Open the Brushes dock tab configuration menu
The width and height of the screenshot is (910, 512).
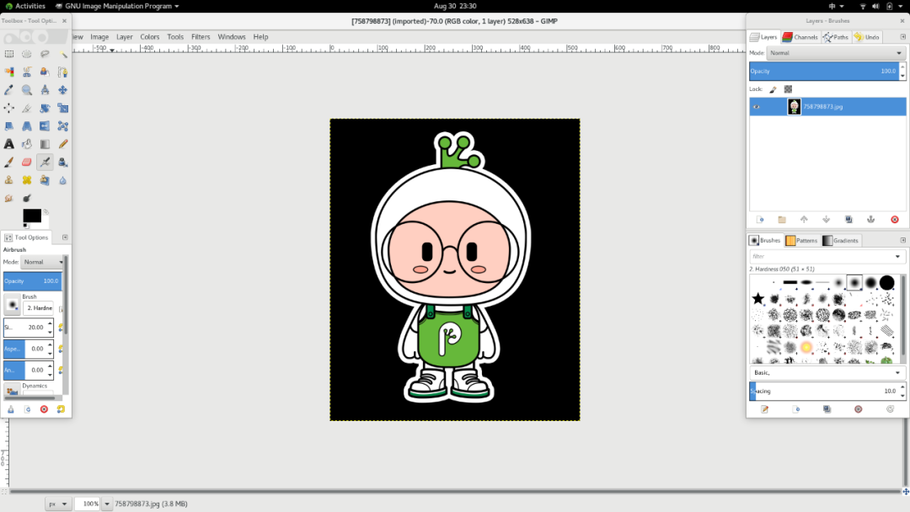(903, 240)
